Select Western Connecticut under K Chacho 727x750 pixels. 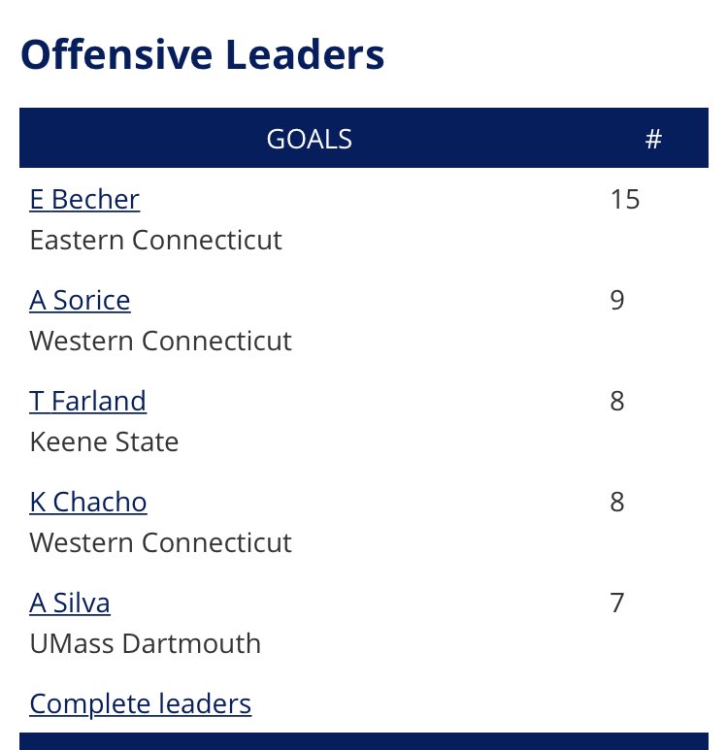160,542
